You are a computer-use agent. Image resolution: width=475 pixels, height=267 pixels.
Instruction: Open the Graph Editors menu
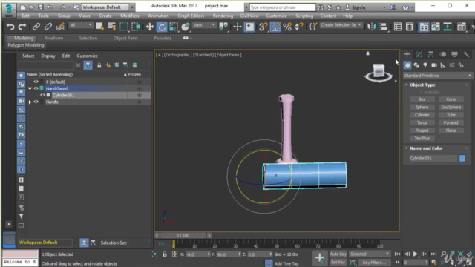191,16
